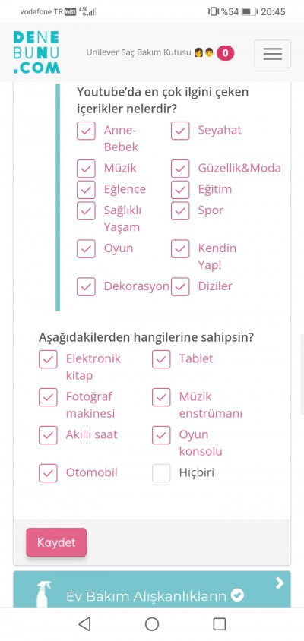The image size is (304, 641).
Task: Uncheck the Elektronik kitap checkbox
Action: pos(48,359)
